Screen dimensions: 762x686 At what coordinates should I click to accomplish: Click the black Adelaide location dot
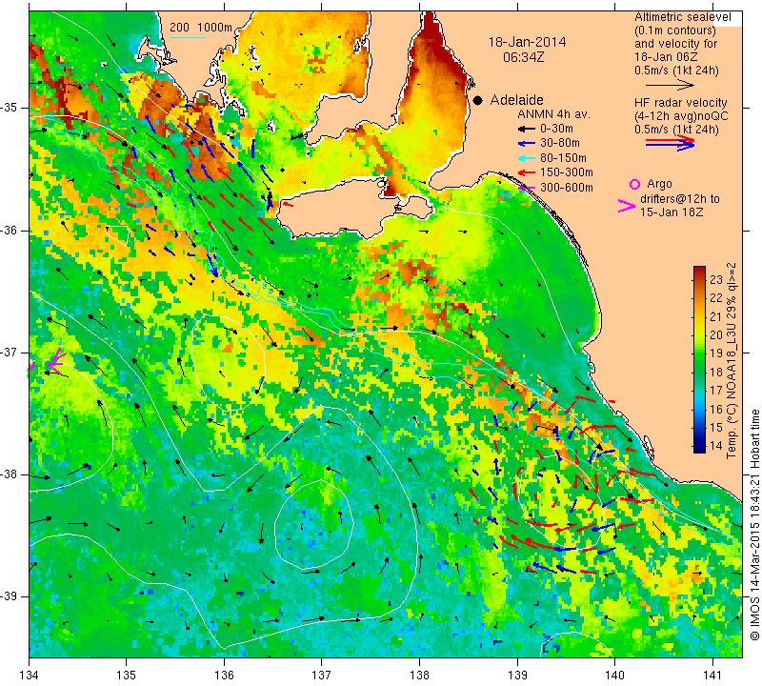point(478,101)
